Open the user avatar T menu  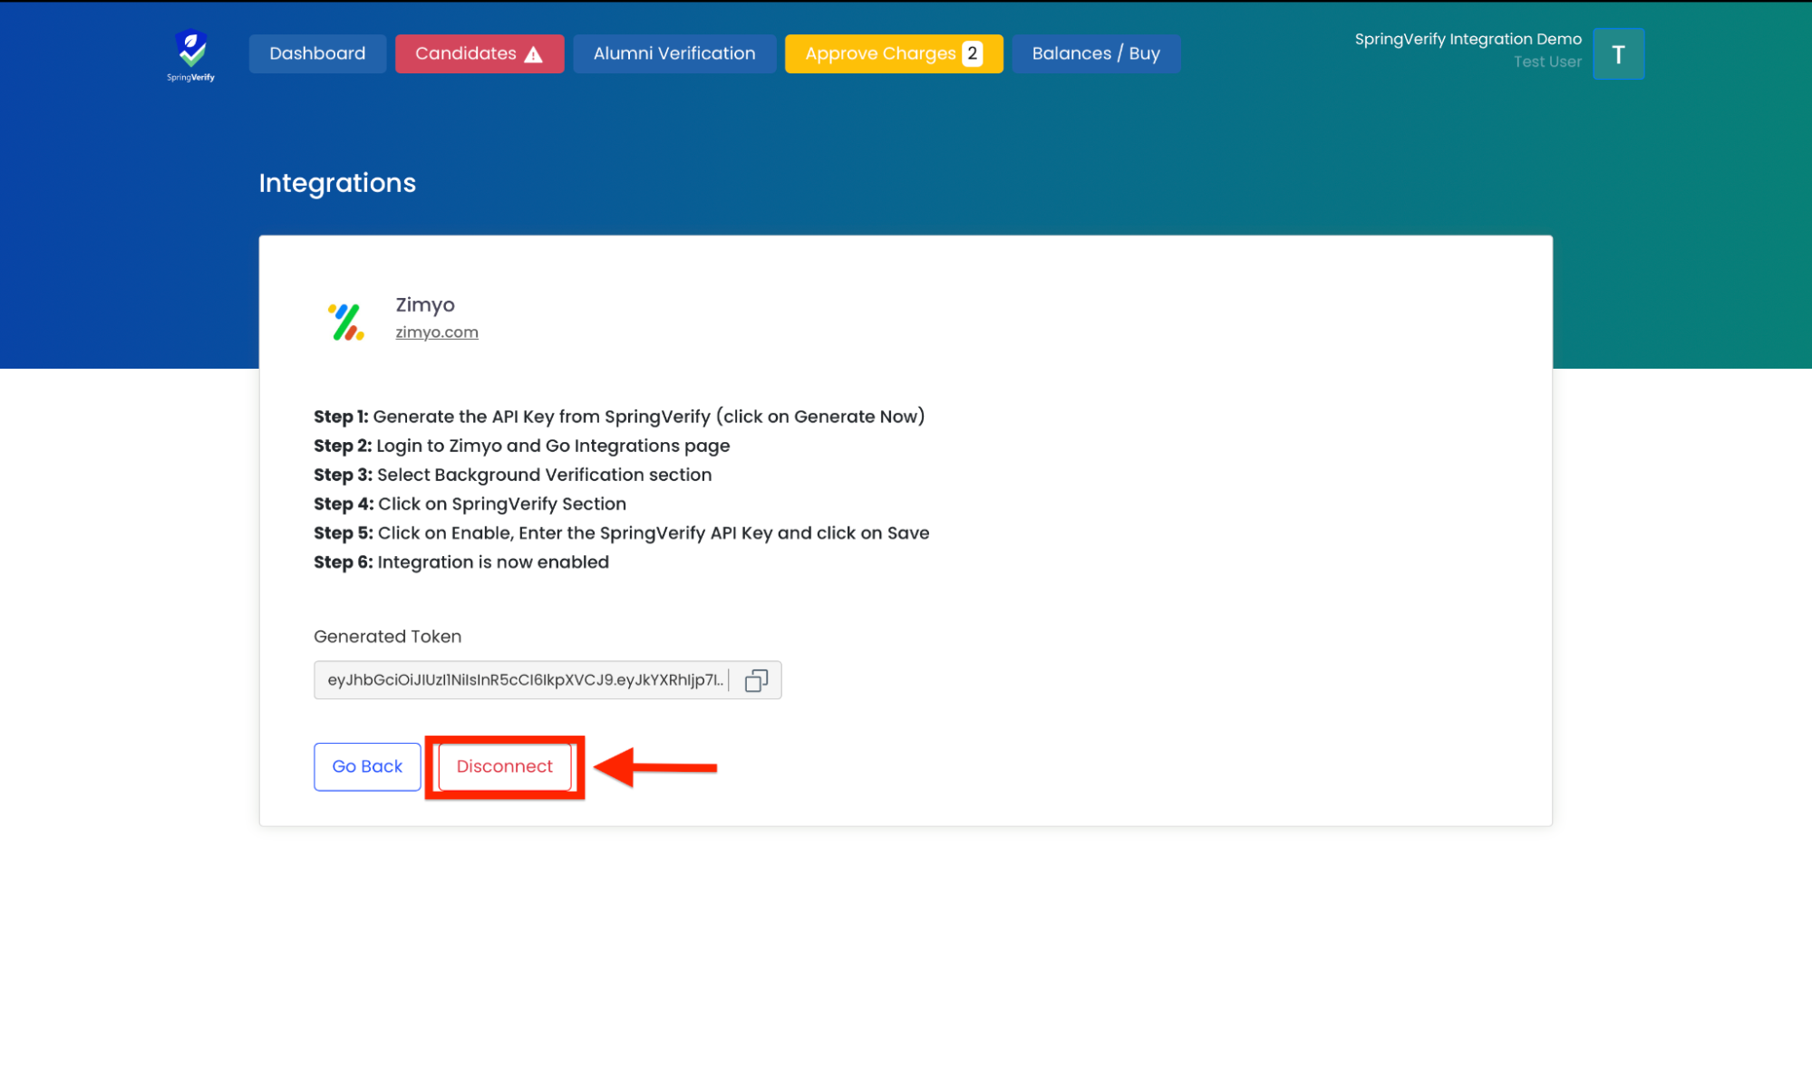coord(1618,54)
